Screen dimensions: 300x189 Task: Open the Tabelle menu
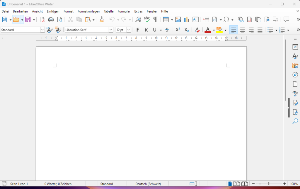coord(109,11)
